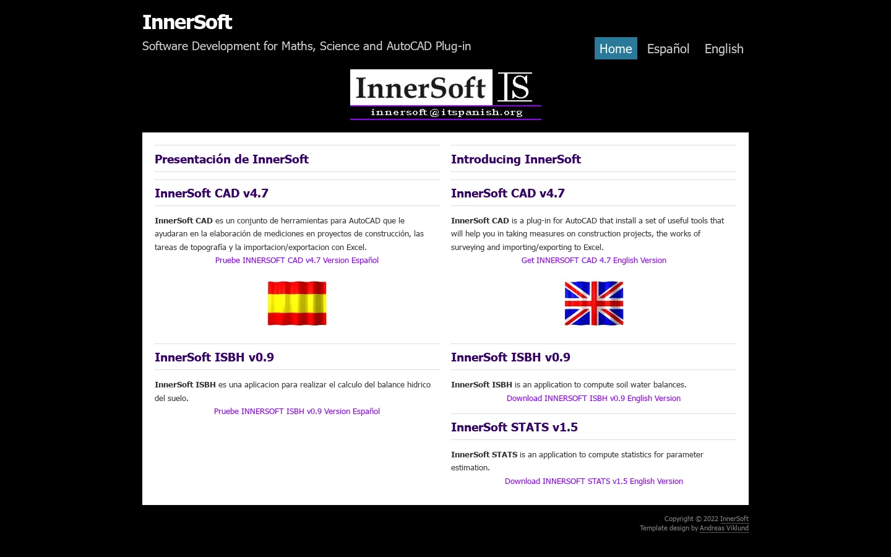
Task: Click the InnerSoft IS logo banner
Action: pyautogui.click(x=445, y=95)
